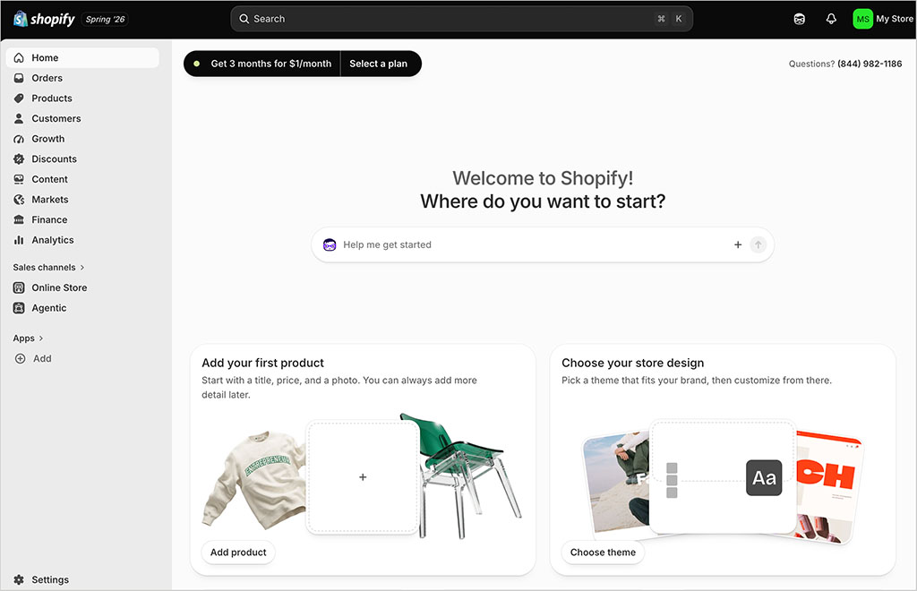Click the Analytics bar chart icon
Screen dimensions: 917x591
[x=19, y=240]
